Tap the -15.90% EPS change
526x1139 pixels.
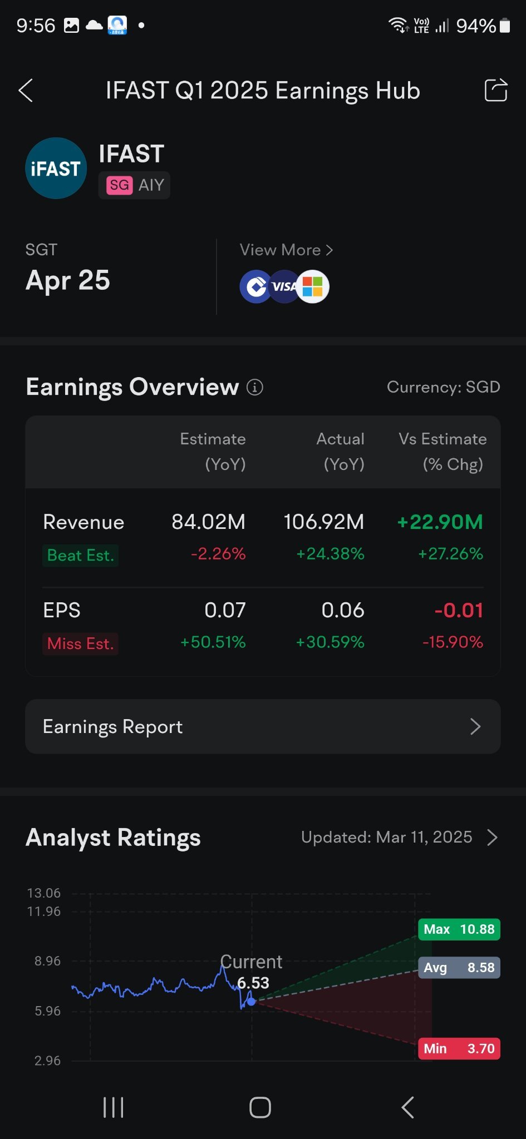(453, 642)
